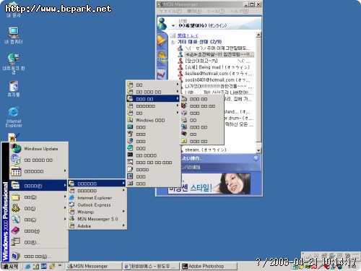Switch to the 원비비에스 - 윈도우 taskbar button
This screenshot has width=361, height=271.
(x=151, y=266)
